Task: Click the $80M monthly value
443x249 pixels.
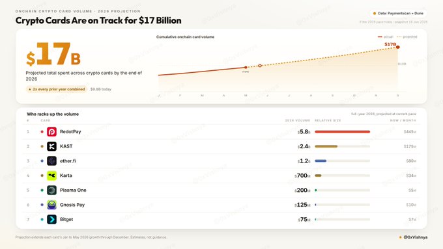Action: click(411, 161)
